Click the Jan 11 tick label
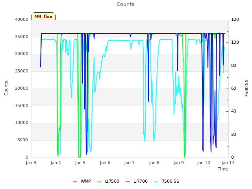This screenshot has height=189, width=252. click(228, 163)
